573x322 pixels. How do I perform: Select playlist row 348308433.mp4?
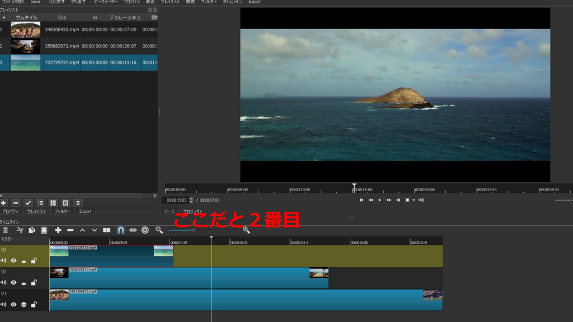pos(78,30)
